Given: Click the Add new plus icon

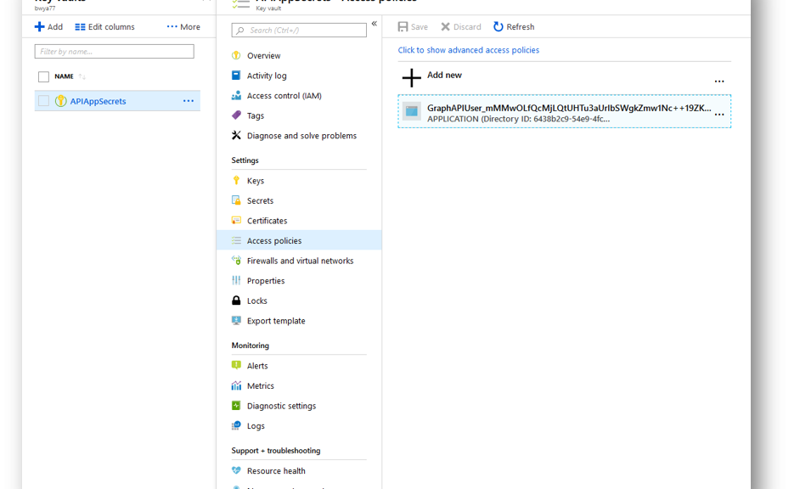Looking at the screenshot, I should tap(411, 78).
